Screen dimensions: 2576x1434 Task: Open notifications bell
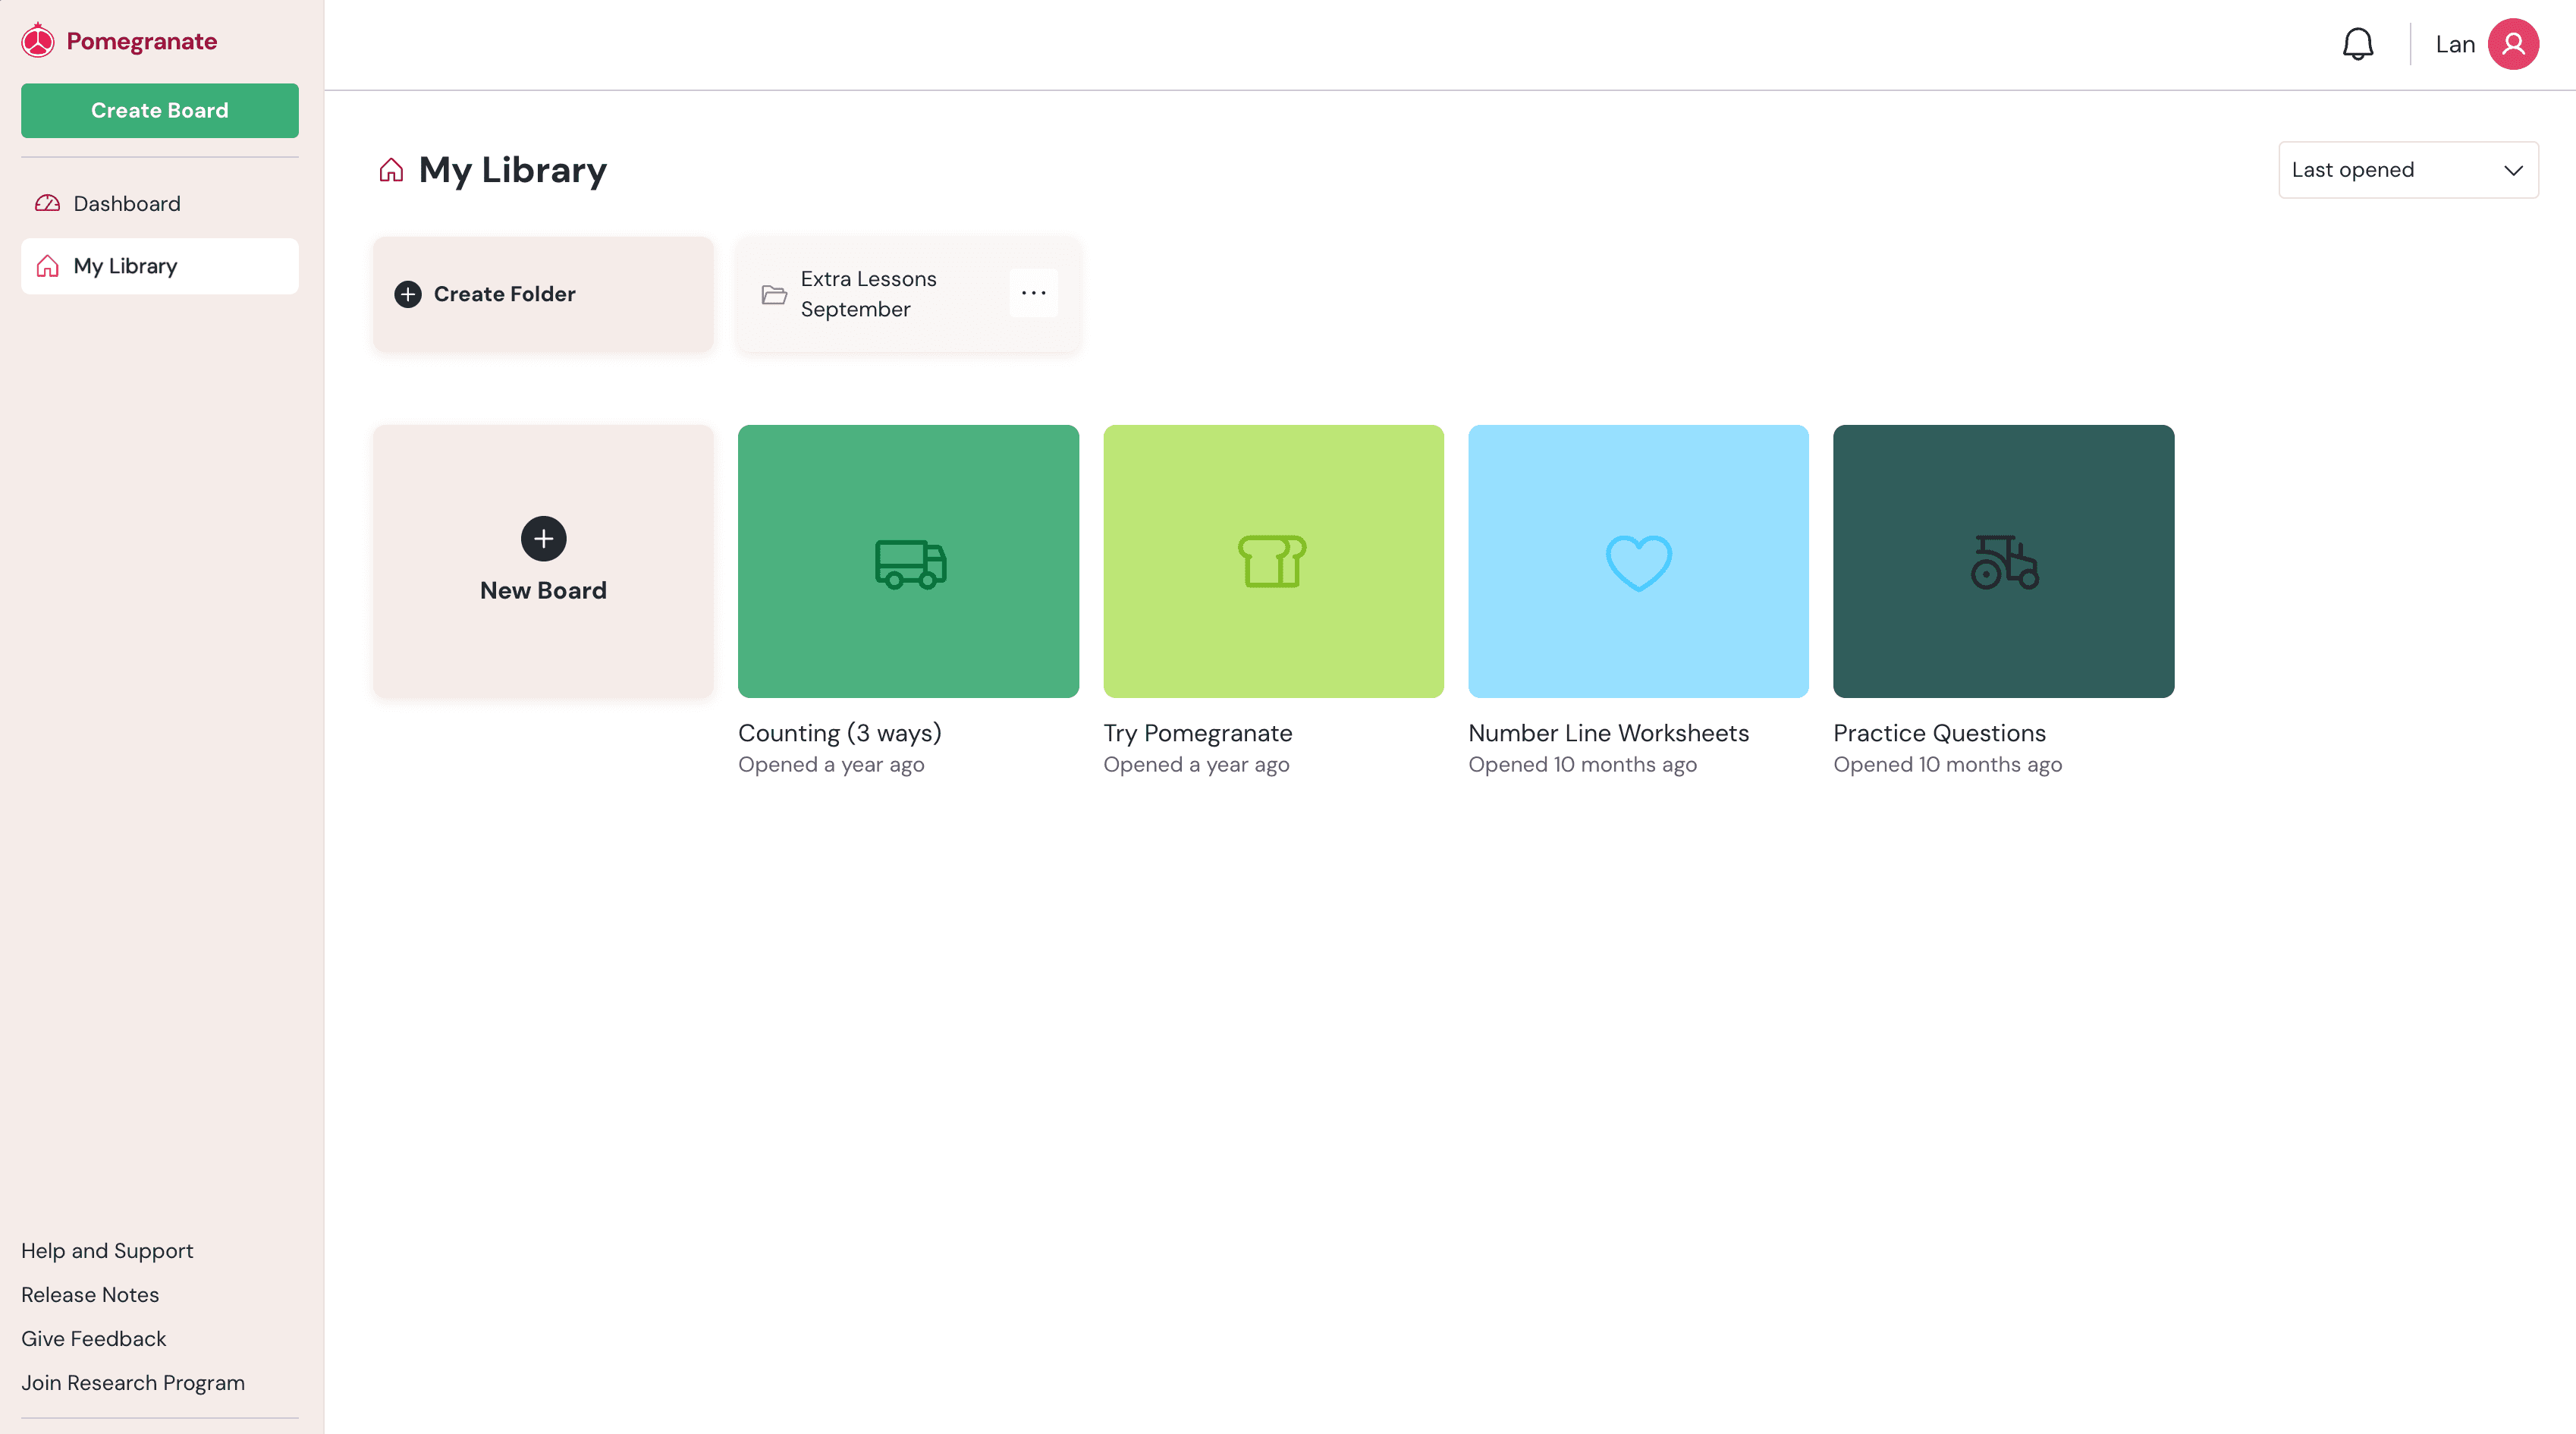2357,44
